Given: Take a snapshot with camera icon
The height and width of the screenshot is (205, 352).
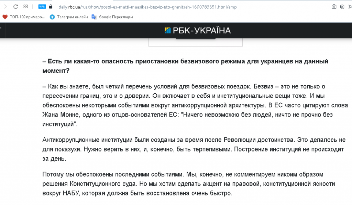Looking at the screenshot, I should [x=334, y=7].
